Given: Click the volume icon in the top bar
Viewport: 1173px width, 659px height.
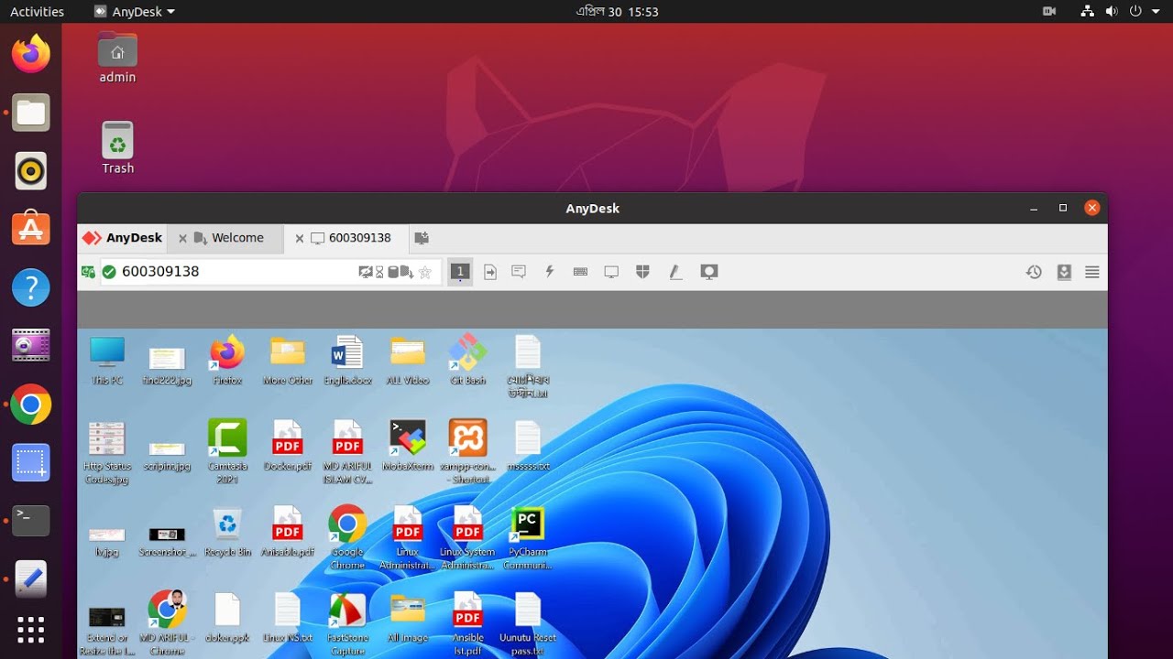Looking at the screenshot, I should coord(1112,12).
